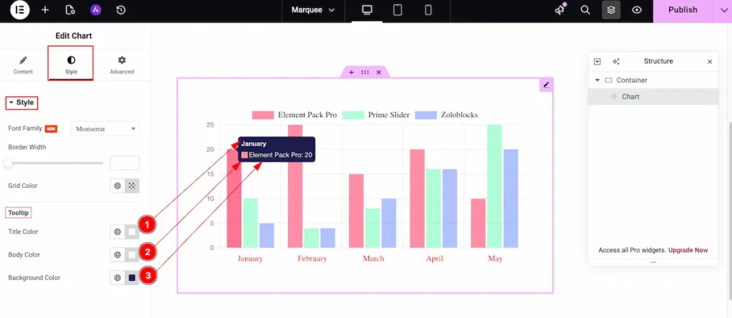Open the Marquee document dropdown
The width and height of the screenshot is (732, 318).
[313, 10]
